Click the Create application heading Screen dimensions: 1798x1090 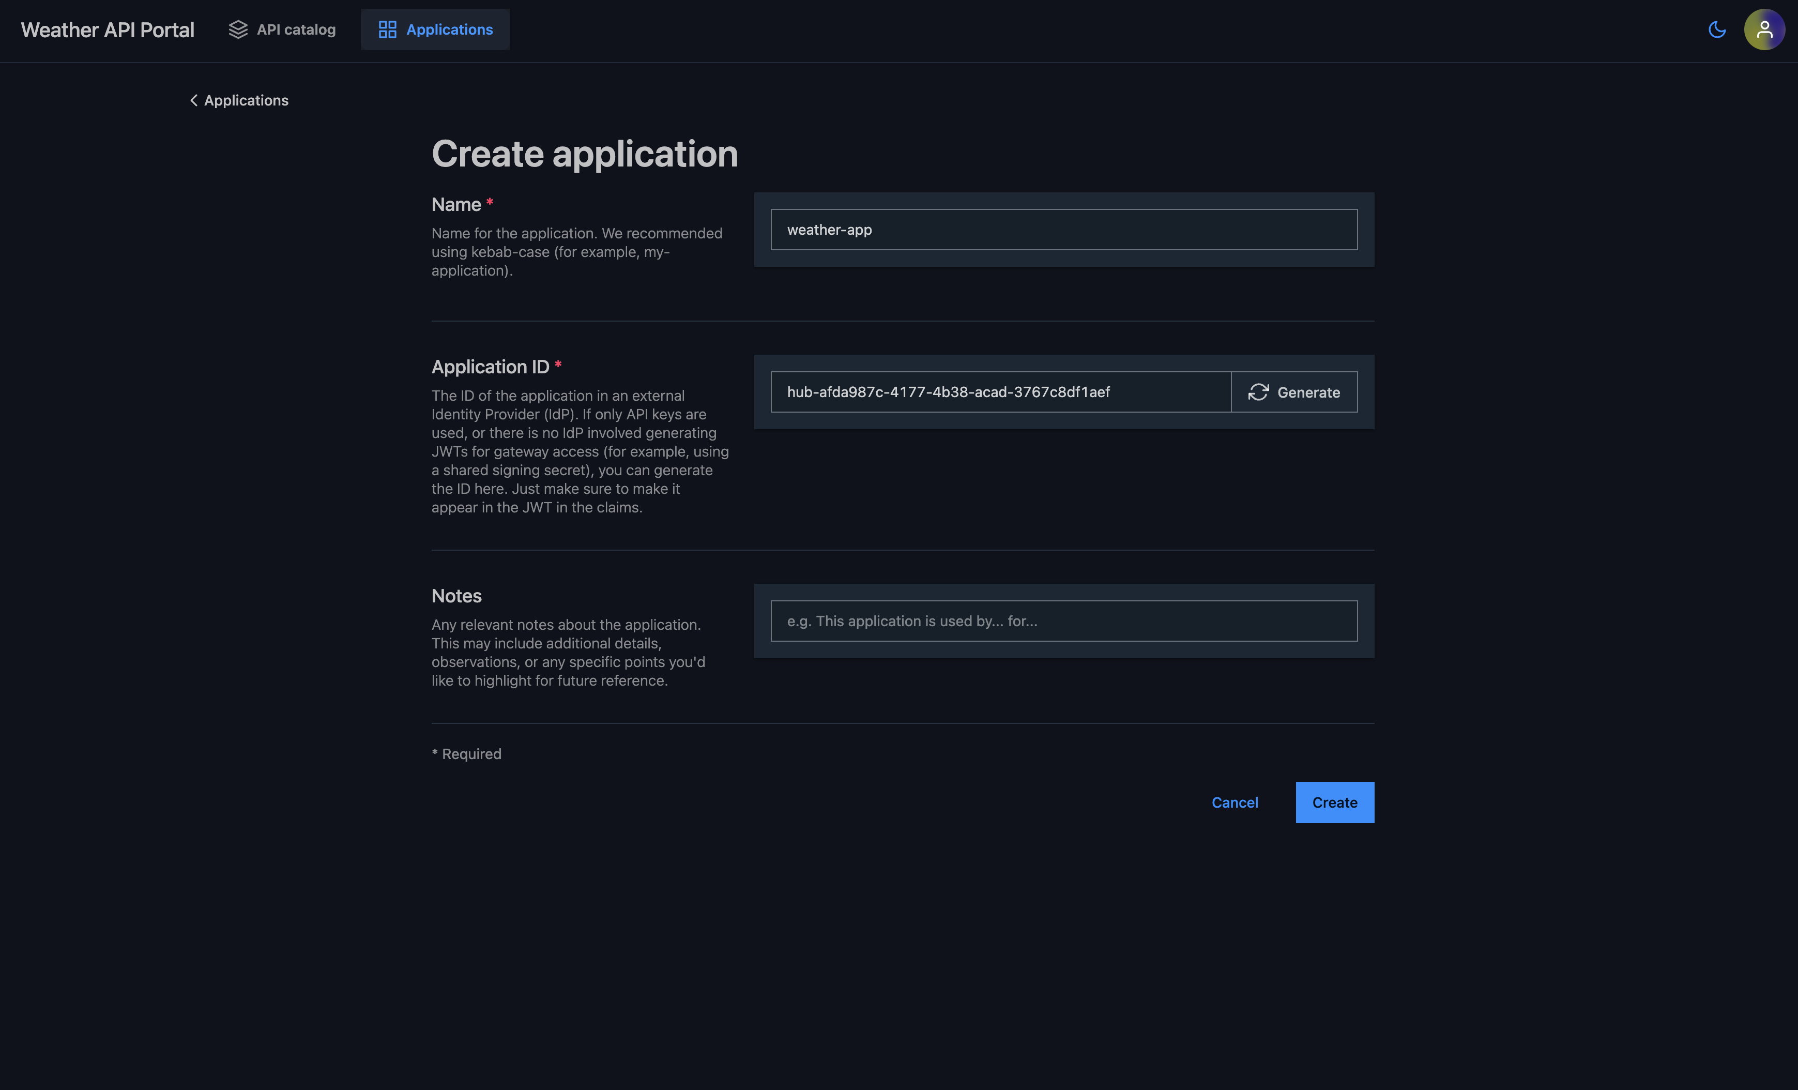coord(585,154)
